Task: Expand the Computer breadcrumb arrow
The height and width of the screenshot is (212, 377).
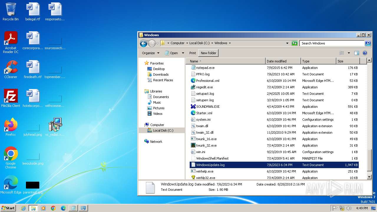Action: (x=187, y=43)
